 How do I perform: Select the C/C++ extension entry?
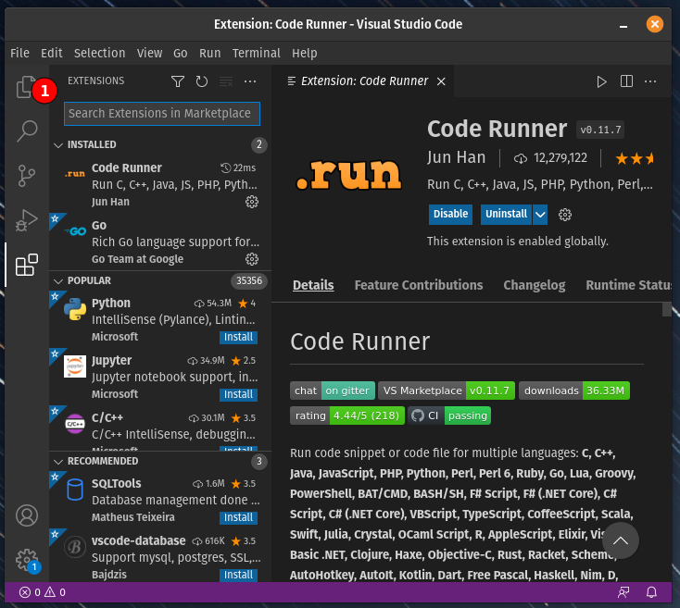coord(160,428)
